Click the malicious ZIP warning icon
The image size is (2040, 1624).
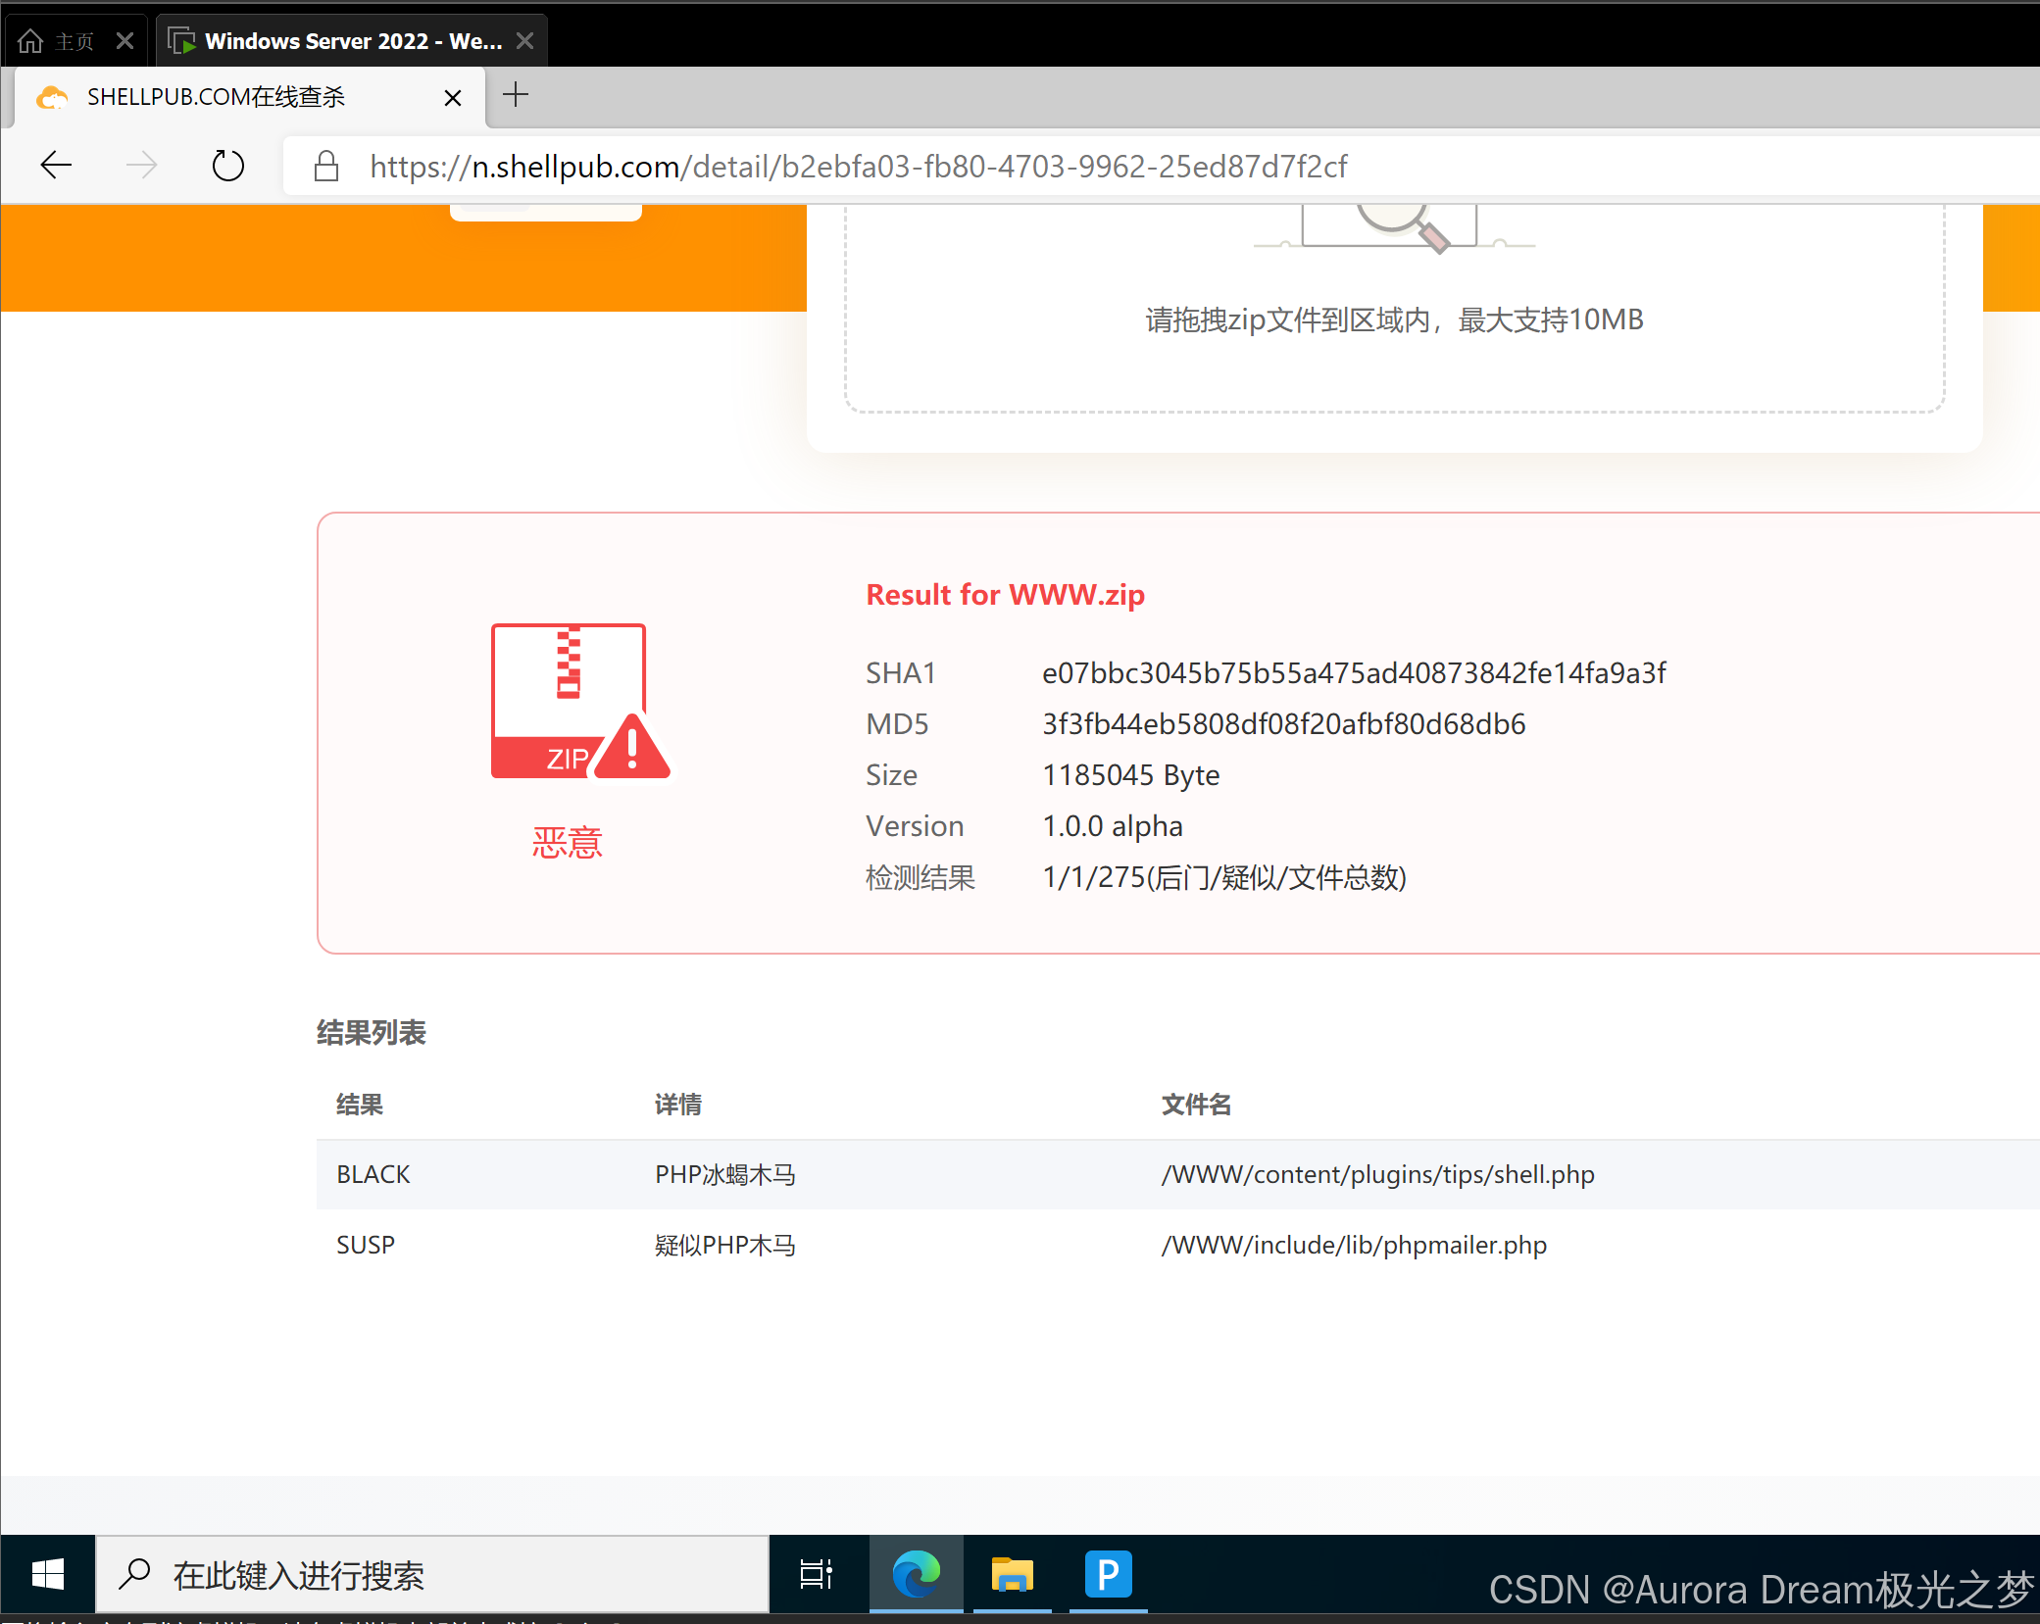click(579, 702)
